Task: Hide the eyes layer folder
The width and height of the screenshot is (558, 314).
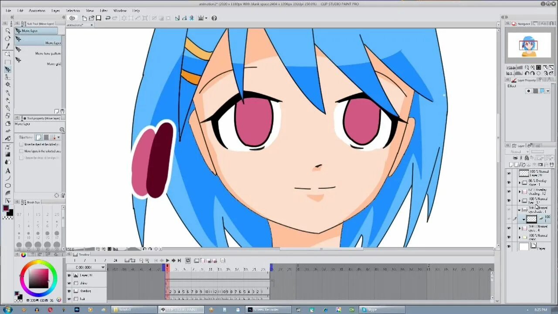Action: pyautogui.click(x=508, y=229)
